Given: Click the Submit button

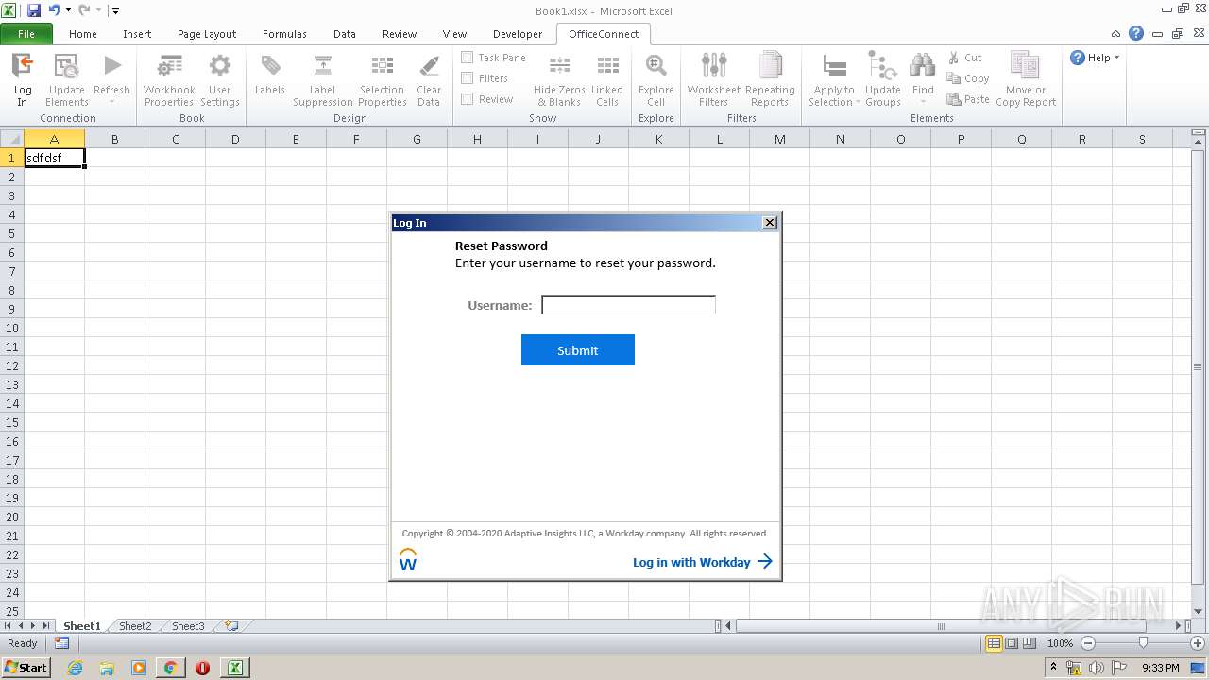Looking at the screenshot, I should coord(578,350).
